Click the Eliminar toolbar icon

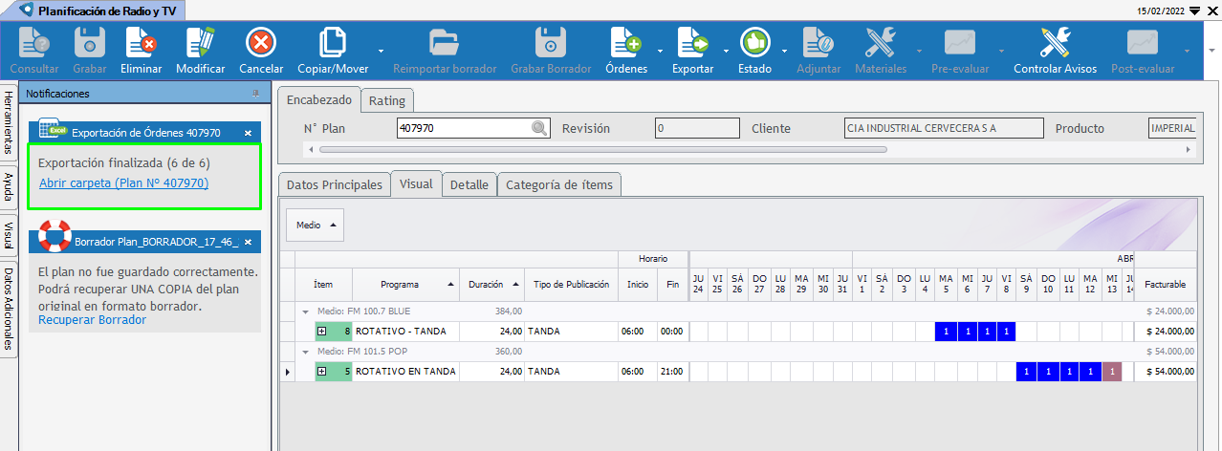click(x=141, y=44)
